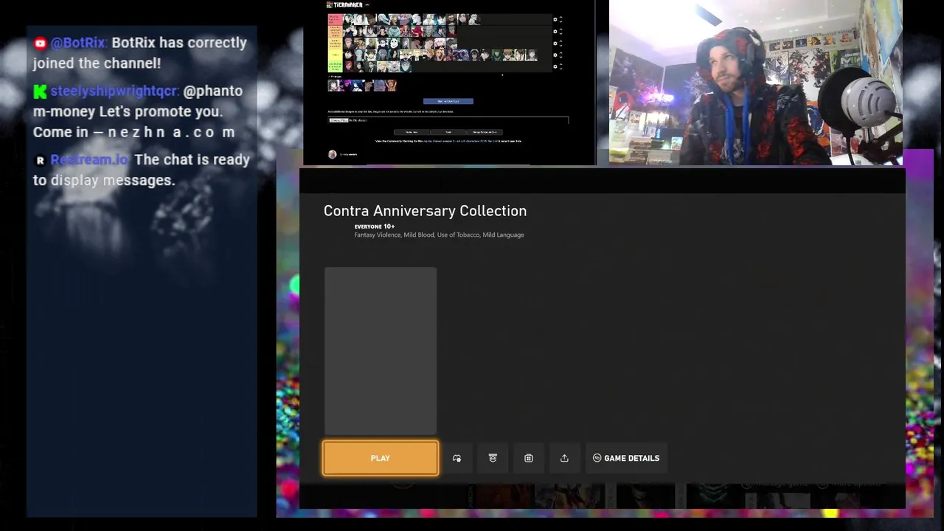944x531 pixels.
Task: Open the Restream.io name in chat
Action: click(x=90, y=159)
